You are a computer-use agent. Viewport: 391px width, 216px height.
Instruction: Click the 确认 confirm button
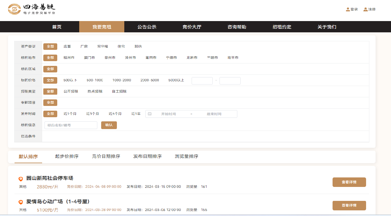click(x=109, y=125)
